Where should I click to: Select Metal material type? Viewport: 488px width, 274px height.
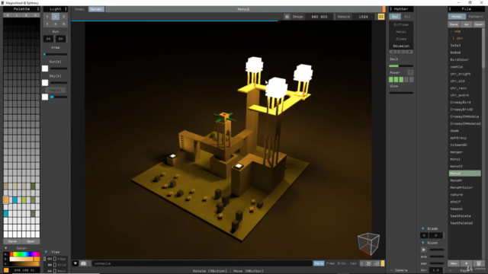(x=401, y=32)
